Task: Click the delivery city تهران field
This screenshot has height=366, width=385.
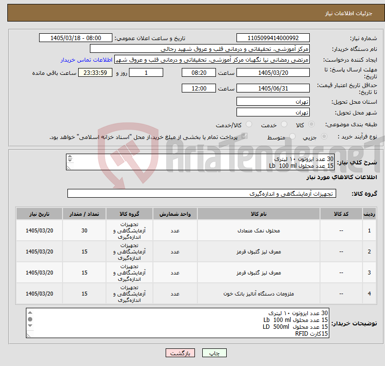Action: pos(273,112)
